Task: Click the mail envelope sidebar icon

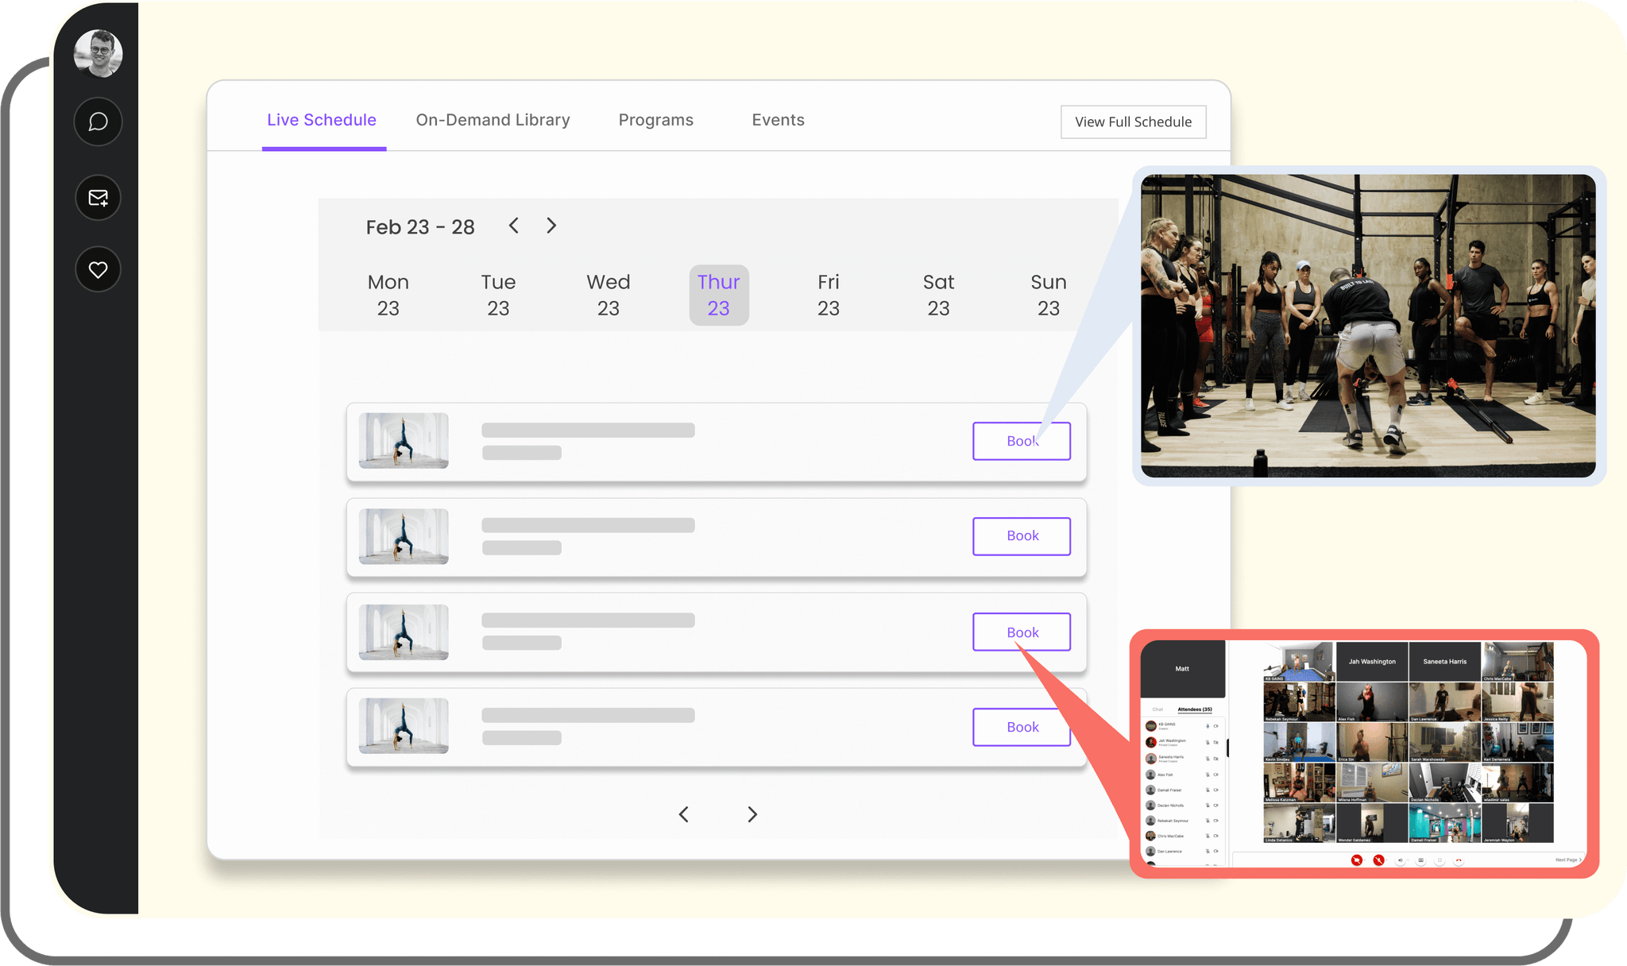Action: point(98,198)
